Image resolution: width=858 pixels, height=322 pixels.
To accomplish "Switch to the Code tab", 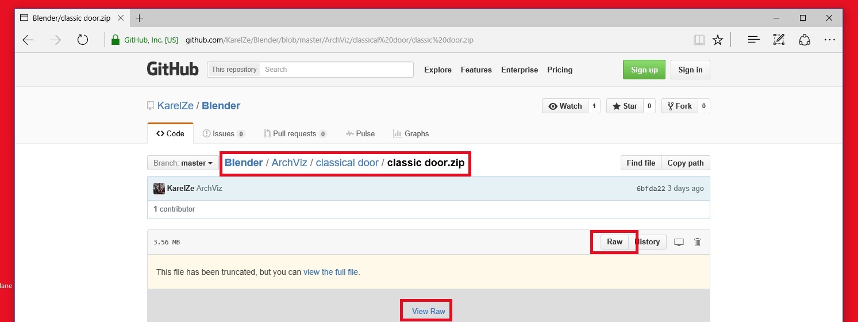I will pos(170,133).
